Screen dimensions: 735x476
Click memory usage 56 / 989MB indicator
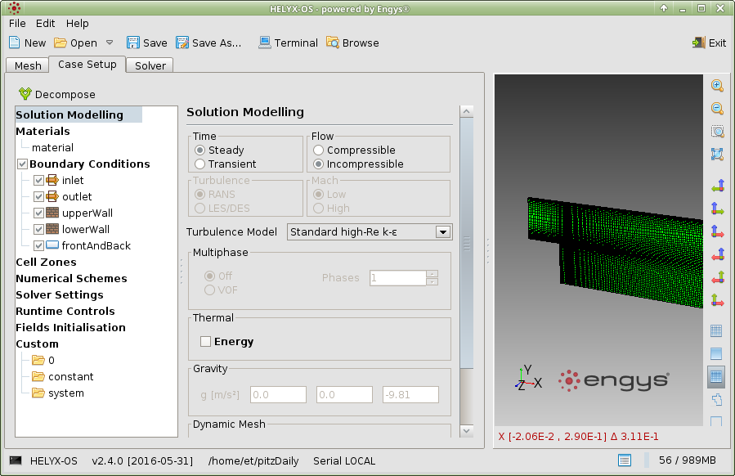click(688, 460)
